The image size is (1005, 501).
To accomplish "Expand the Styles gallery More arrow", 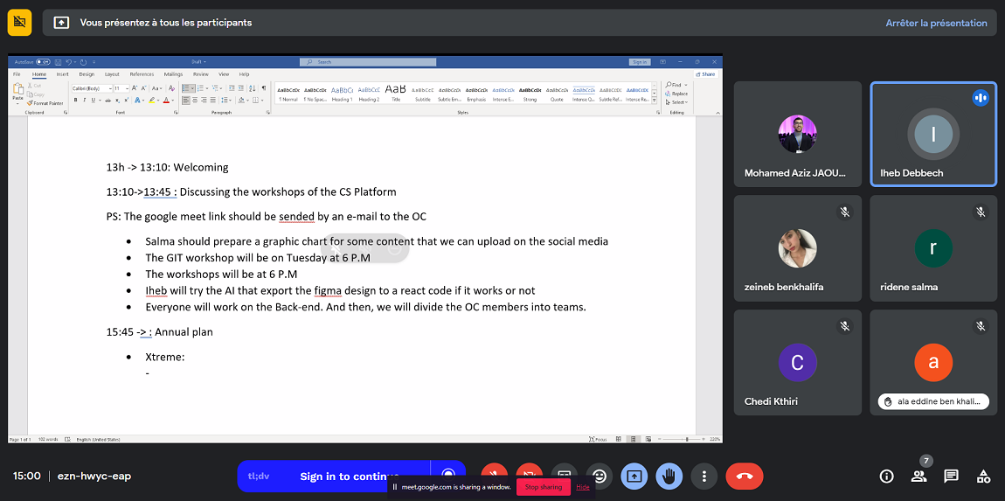I will click(x=655, y=100).
